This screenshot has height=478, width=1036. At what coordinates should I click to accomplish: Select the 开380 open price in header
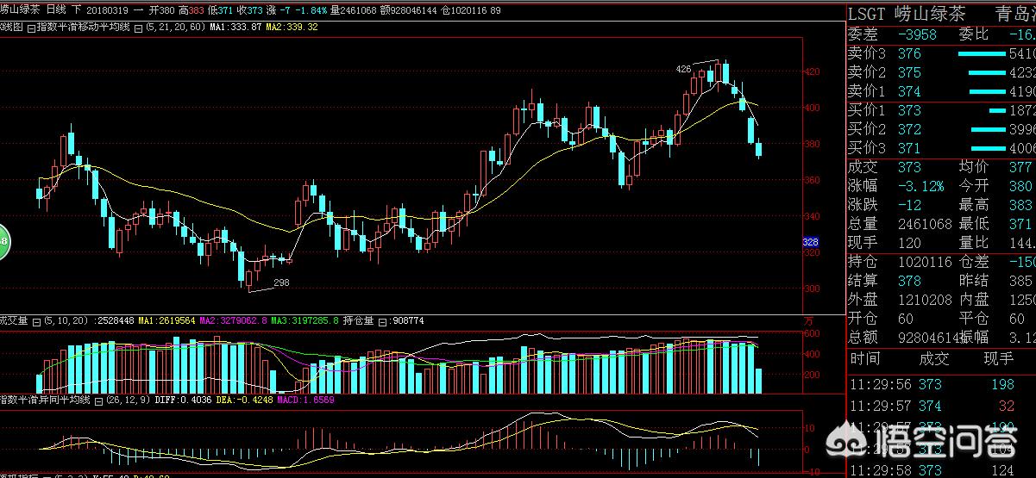point(163,9)
